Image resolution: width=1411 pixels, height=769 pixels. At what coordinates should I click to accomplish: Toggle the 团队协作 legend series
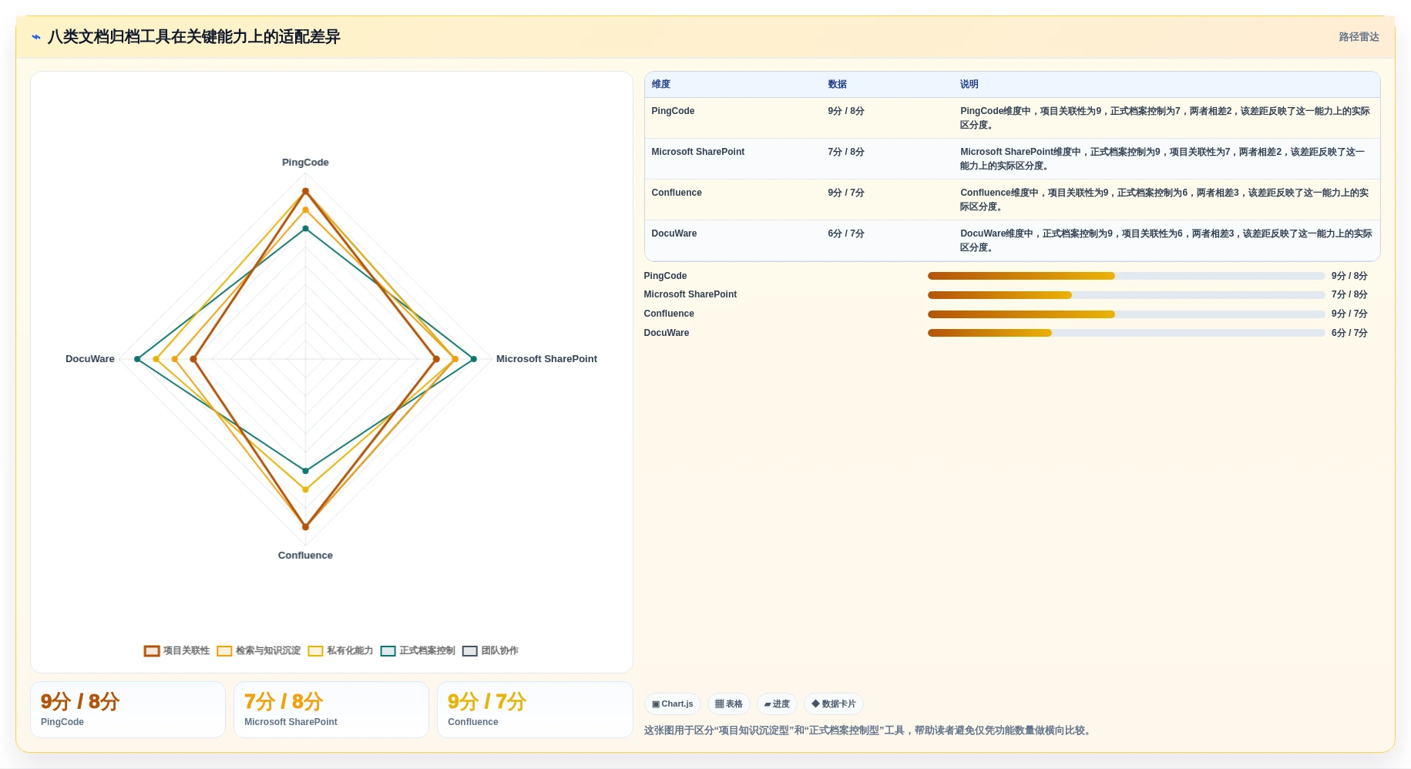pos(490,650)
